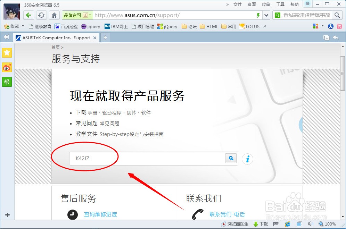Click the sidebar plus add button

coord(7,215)
